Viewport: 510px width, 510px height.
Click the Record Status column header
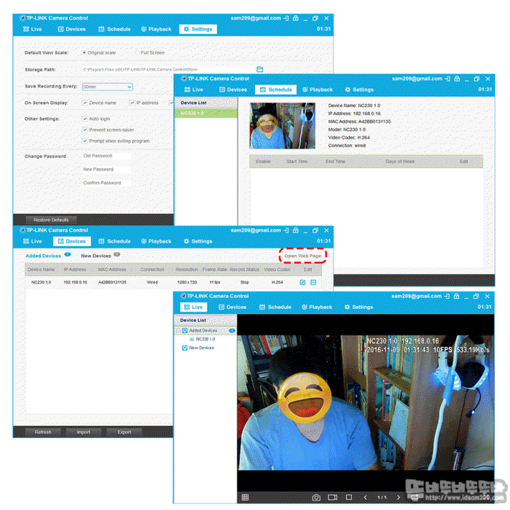click(x=245, y=270)
